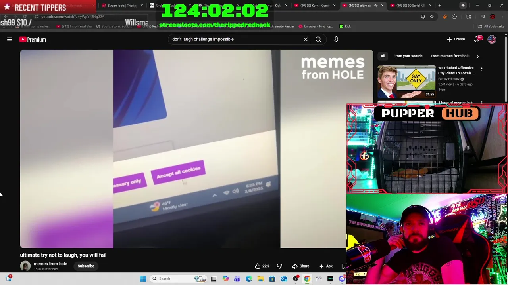Open the widgets icon with red badge

9,278
